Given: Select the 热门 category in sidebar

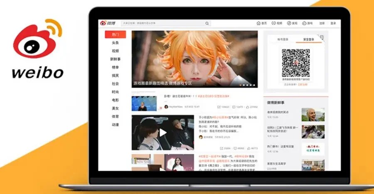Looking at the screenshot, I should coord(116,34).
